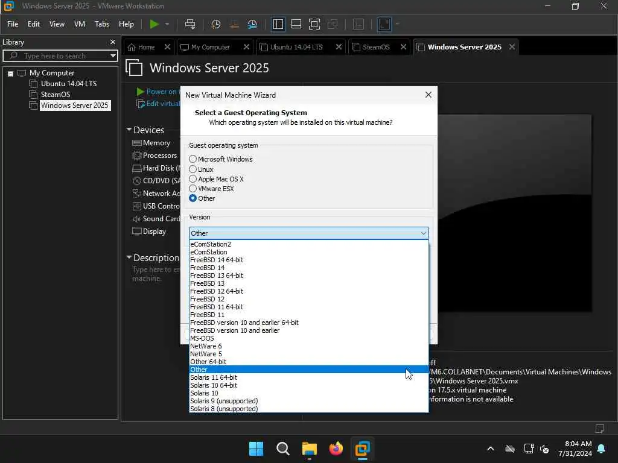Select the Sound Card device entry
The width and height of the screenshot is (618, 463).
[x=156, y=219]
